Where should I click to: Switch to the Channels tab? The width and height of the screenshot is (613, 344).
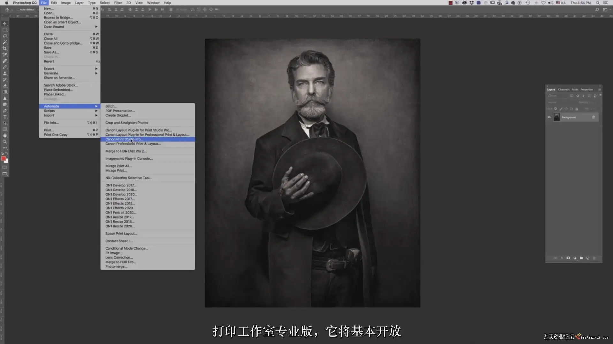564,90
